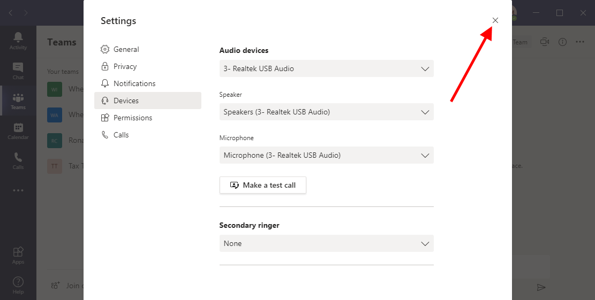Expand the Audio devices dropdown
This screenshot has height=300, width=595.
pyautogui.click(x=326, y=68)
